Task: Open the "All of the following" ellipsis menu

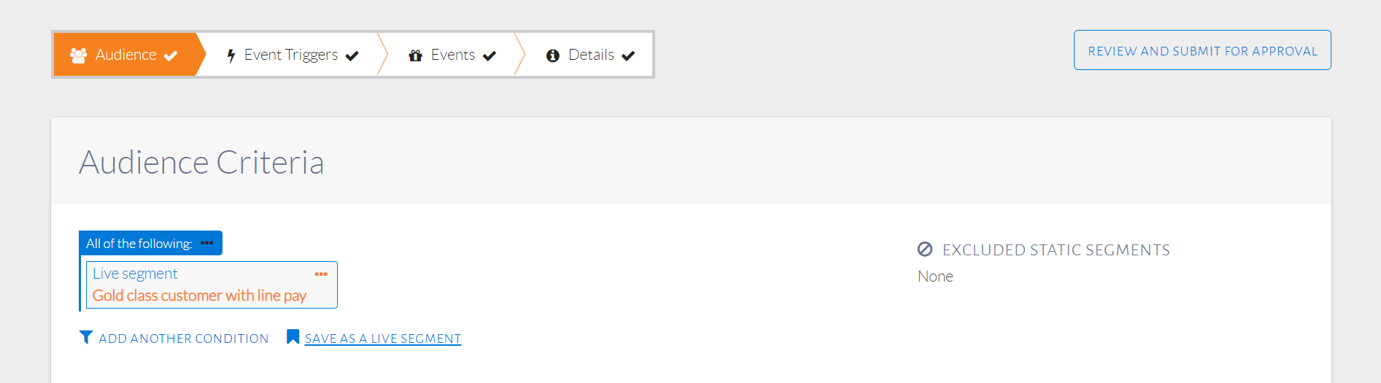Action: click(x=207, y=243)
